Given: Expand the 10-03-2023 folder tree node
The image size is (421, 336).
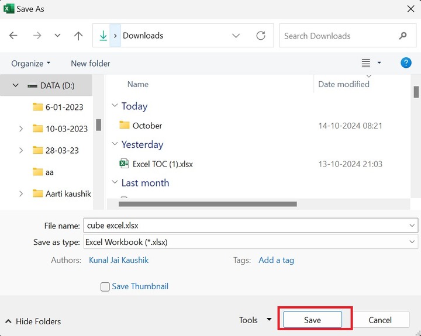Looking at the screenshot, I should click(21, 129).
